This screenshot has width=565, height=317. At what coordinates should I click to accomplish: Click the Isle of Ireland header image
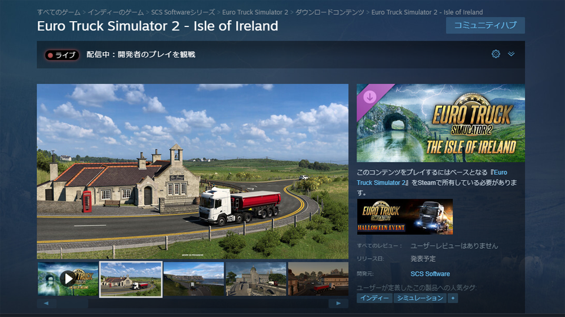point(441,123)
